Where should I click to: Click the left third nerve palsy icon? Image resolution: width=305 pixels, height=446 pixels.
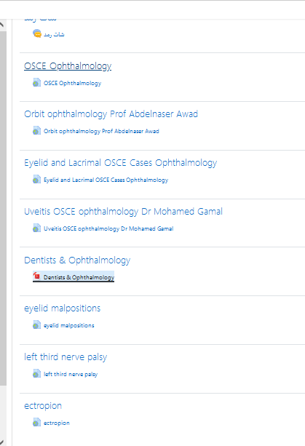[36, 373]
